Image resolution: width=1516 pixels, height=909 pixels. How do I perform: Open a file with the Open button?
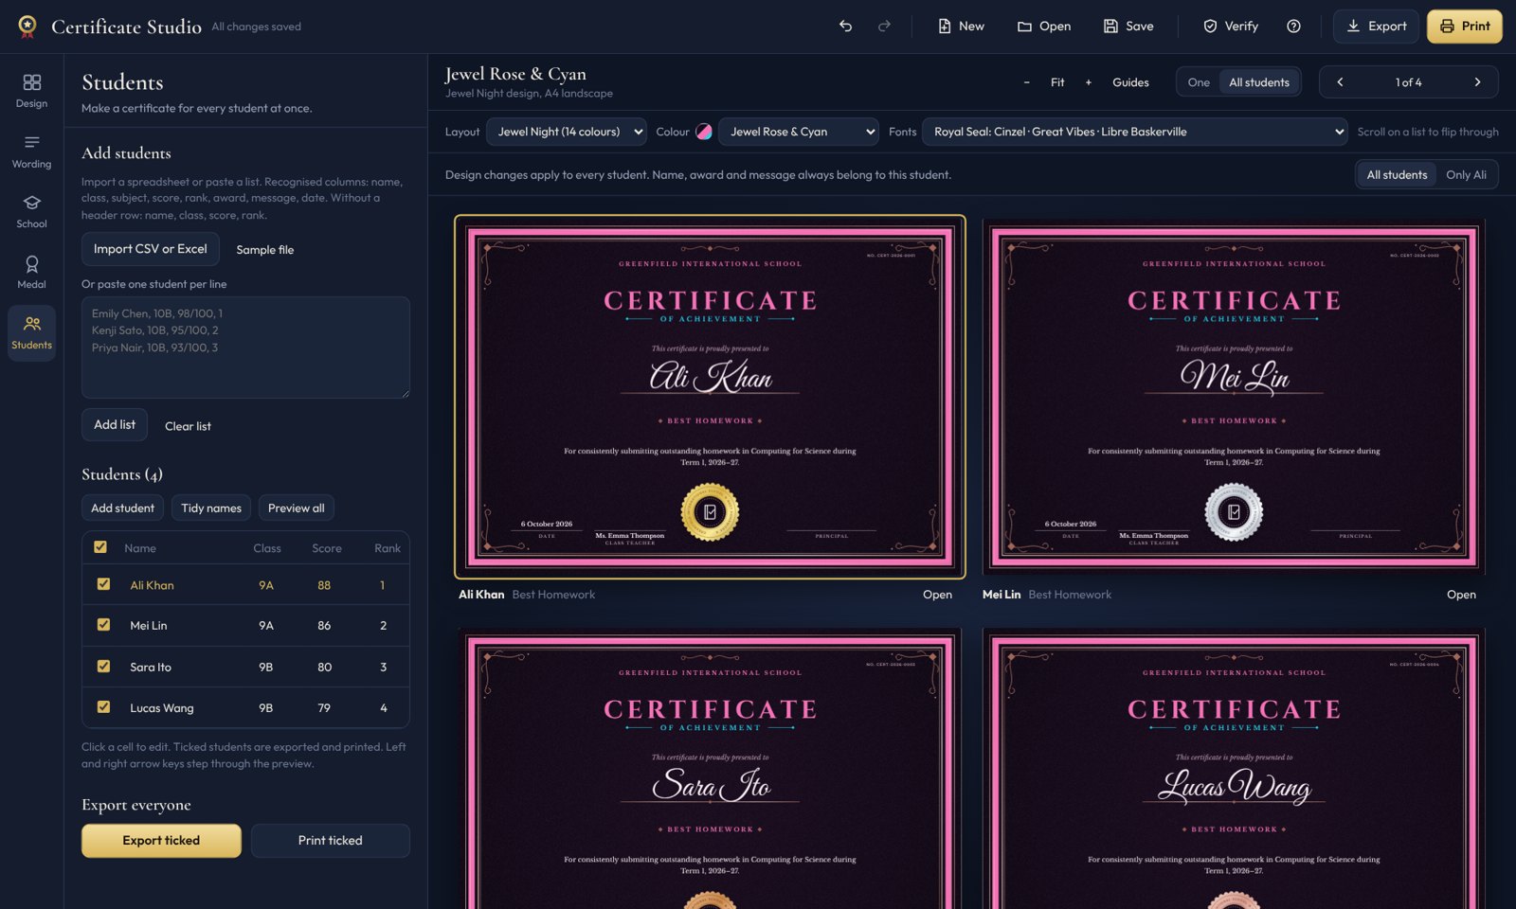click(1044, 27)
